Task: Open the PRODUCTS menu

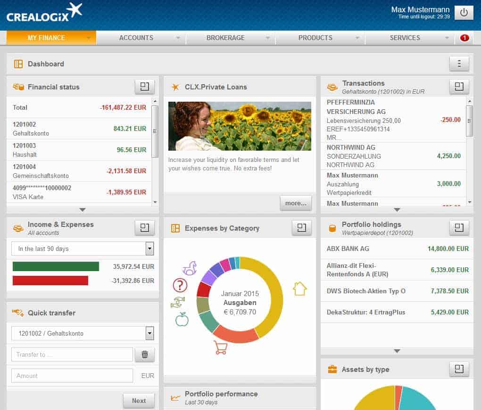Action: point(320,38)
